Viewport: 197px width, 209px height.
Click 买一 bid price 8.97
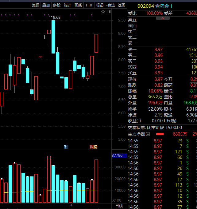pyautogui.click(x=158, y=49)
